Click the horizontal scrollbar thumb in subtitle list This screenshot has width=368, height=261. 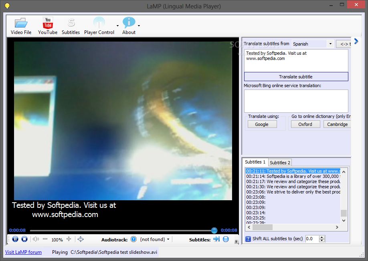(x=263, y=227)
